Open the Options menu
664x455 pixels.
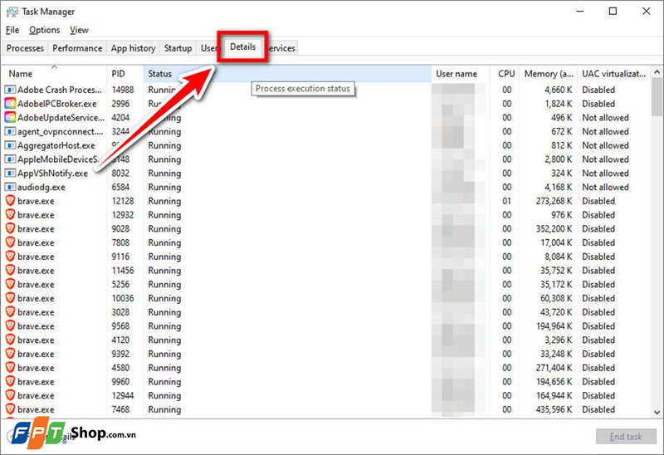pos(45,30)
